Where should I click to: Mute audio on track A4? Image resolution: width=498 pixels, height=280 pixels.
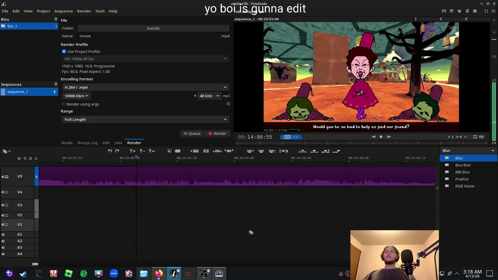[3, 254]
